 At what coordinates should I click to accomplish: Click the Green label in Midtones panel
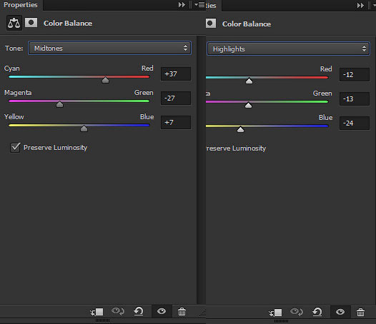click(x=144, y=93)
